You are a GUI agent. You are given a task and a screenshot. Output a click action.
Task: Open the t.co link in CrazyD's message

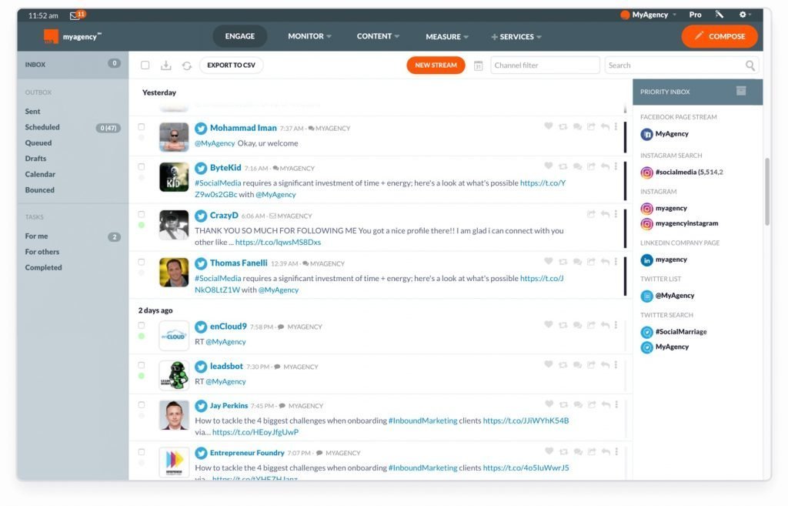pyautogui.click(x=278, y=242)
